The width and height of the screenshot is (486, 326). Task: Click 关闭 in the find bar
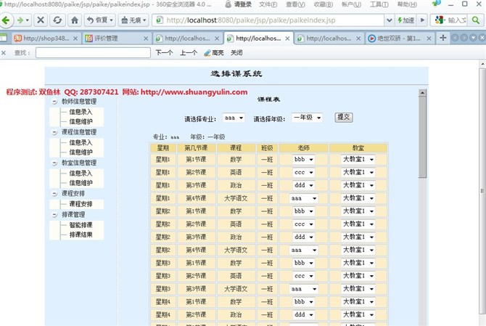236,53
